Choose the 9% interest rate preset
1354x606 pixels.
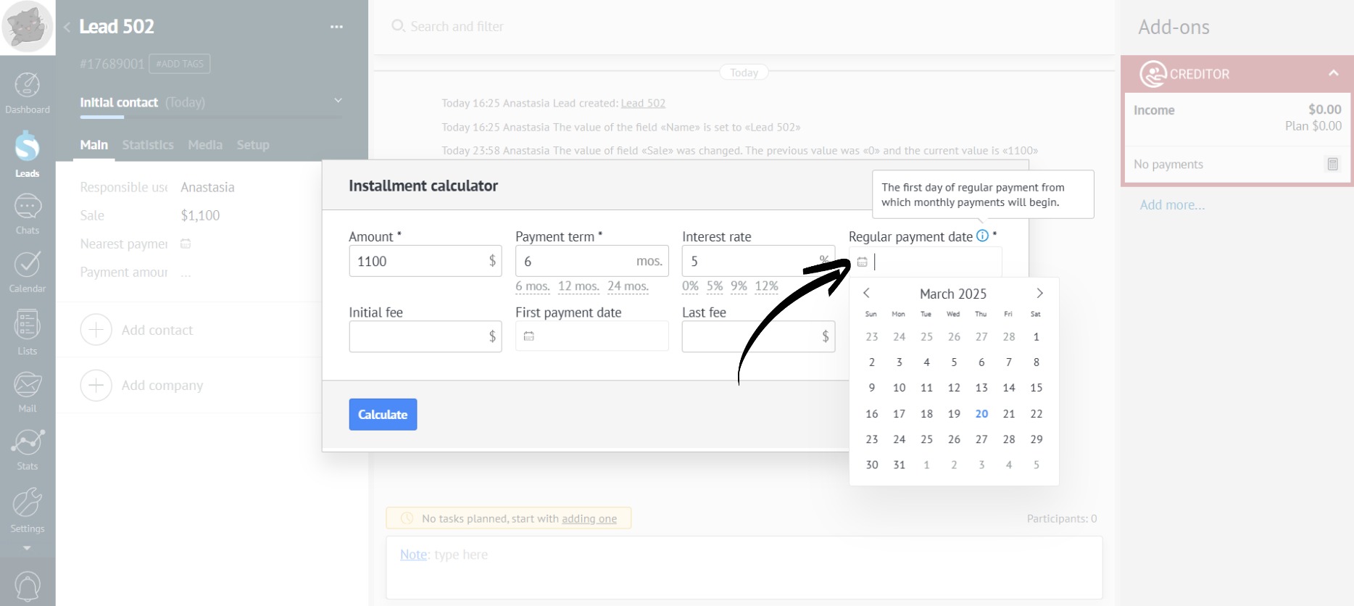(x=739, y=286)
